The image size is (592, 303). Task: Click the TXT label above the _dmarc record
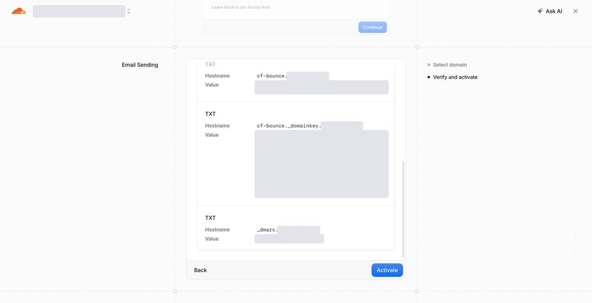click(x=210, y=218)
